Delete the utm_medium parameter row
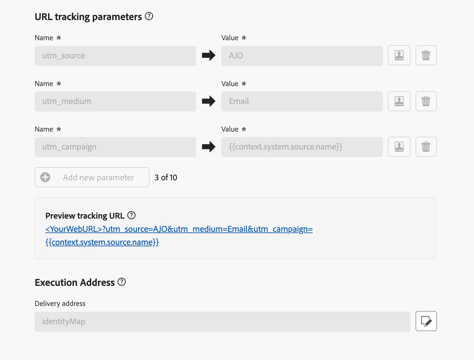 426,101
